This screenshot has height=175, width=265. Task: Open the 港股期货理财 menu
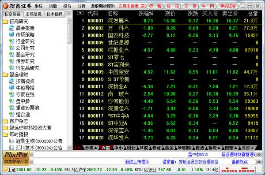pyautogui.click(x=103, y=6)
